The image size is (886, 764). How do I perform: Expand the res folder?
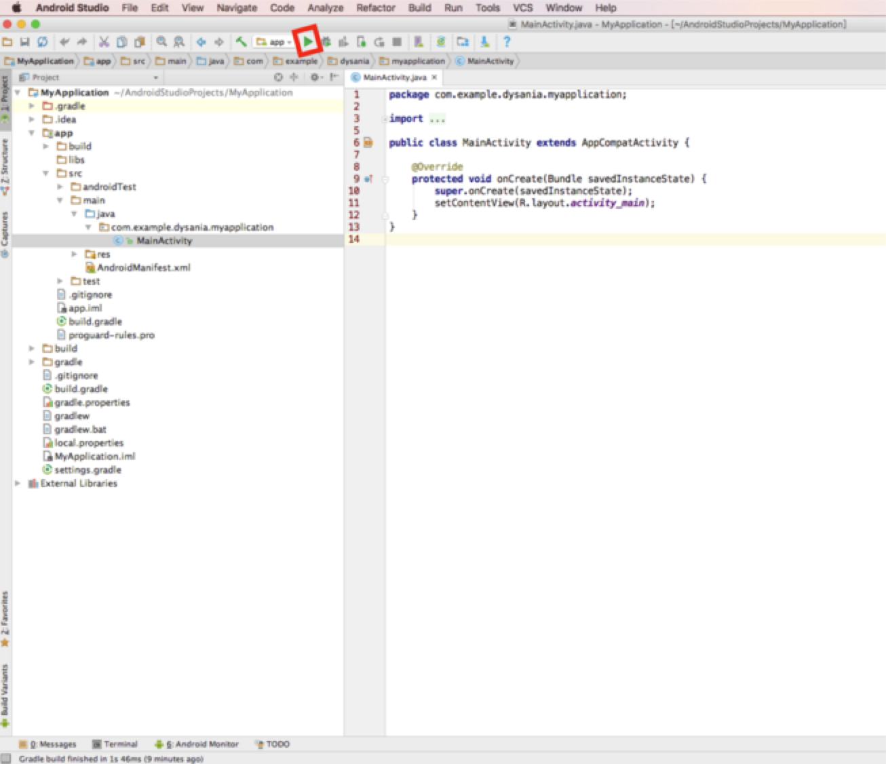point(74,254)
